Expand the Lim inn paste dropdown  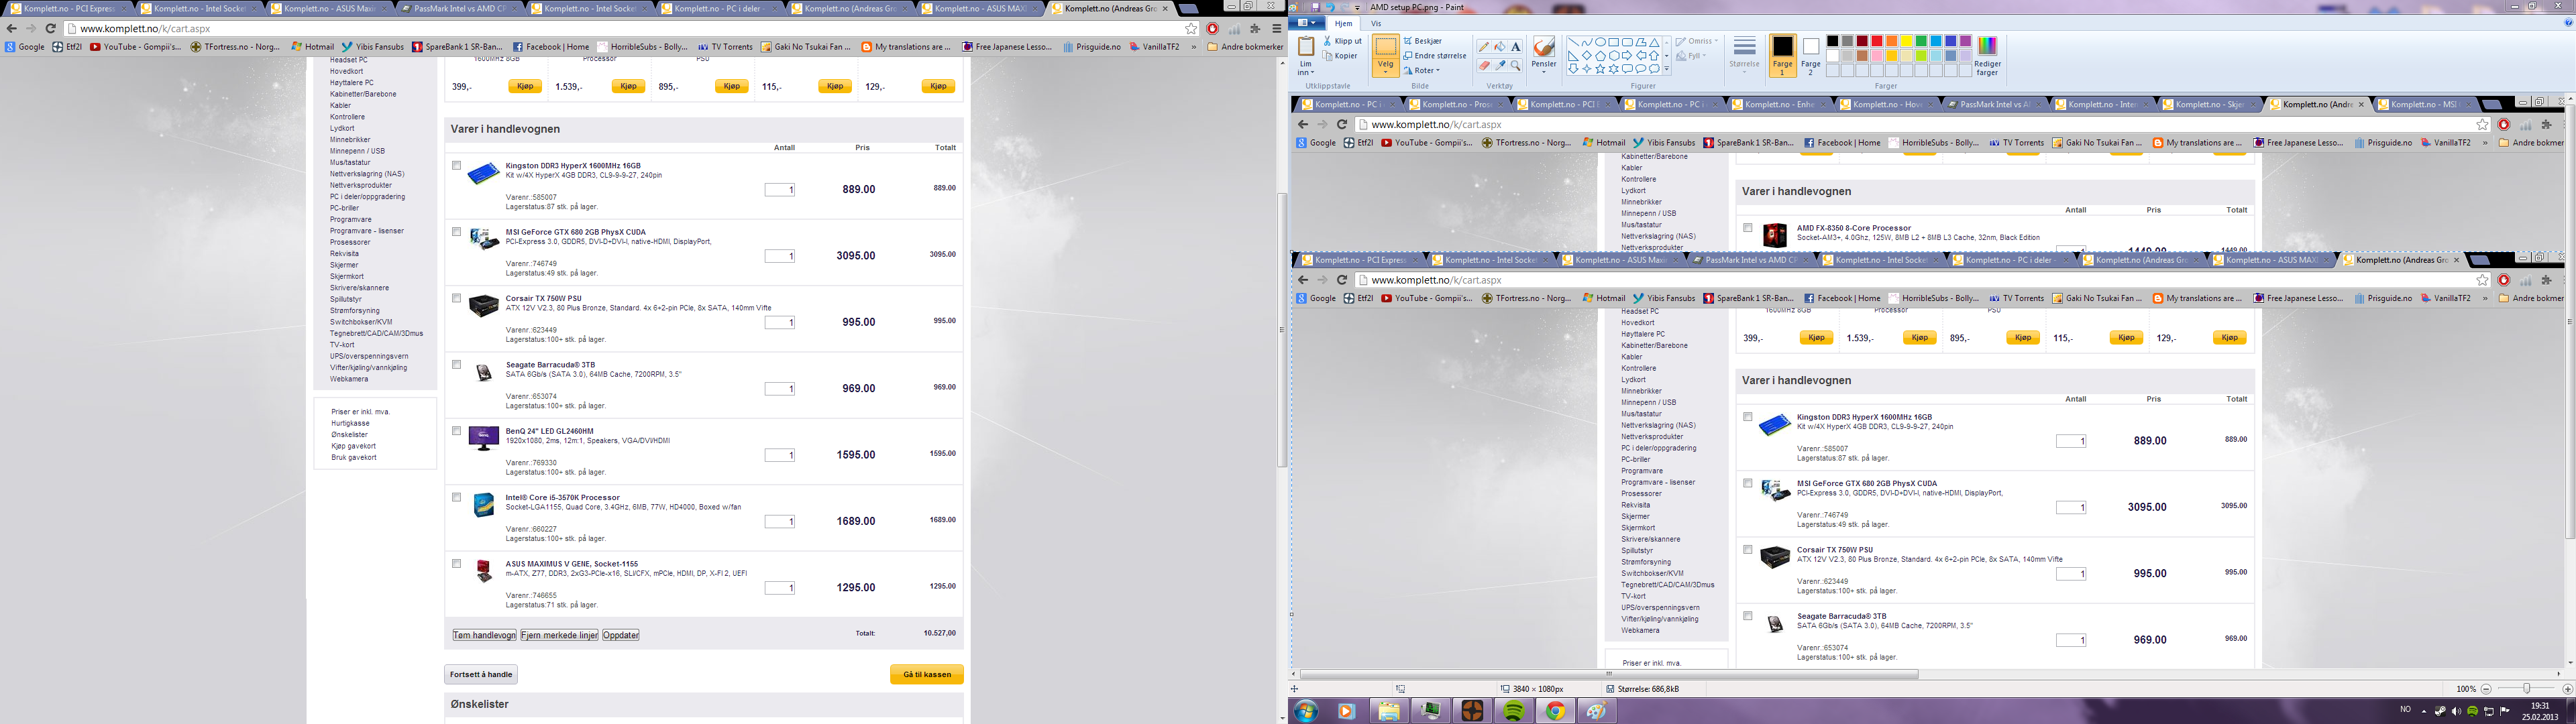click(1305, 68)
